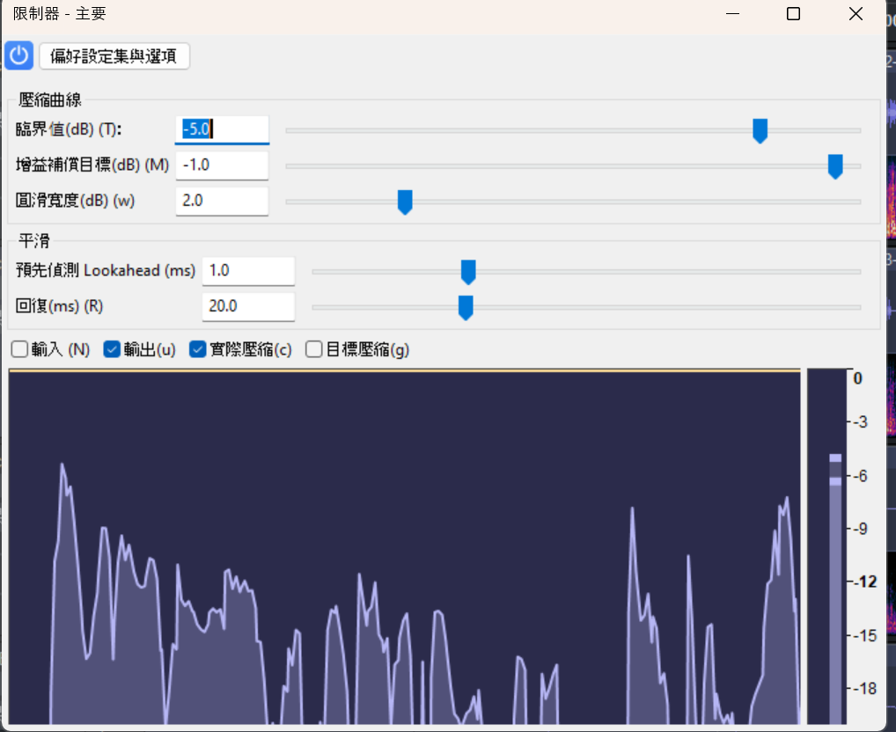Maximize the 限制器 window

click(x=793, y=14)
